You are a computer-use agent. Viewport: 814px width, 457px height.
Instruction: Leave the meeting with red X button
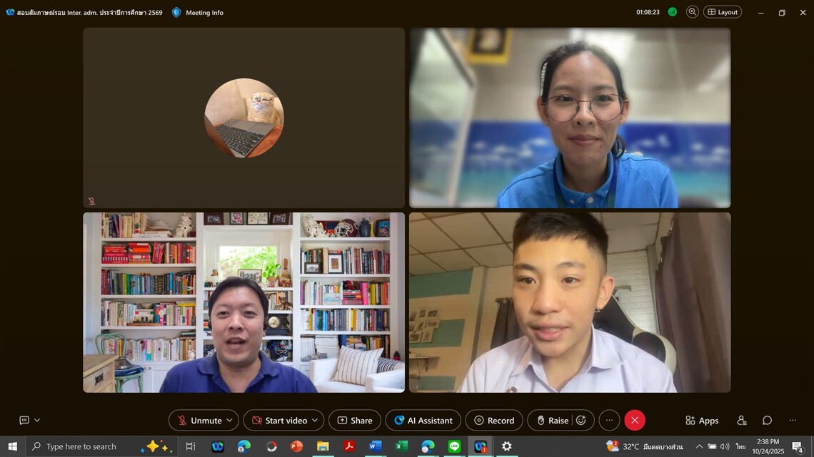(635, 421)
